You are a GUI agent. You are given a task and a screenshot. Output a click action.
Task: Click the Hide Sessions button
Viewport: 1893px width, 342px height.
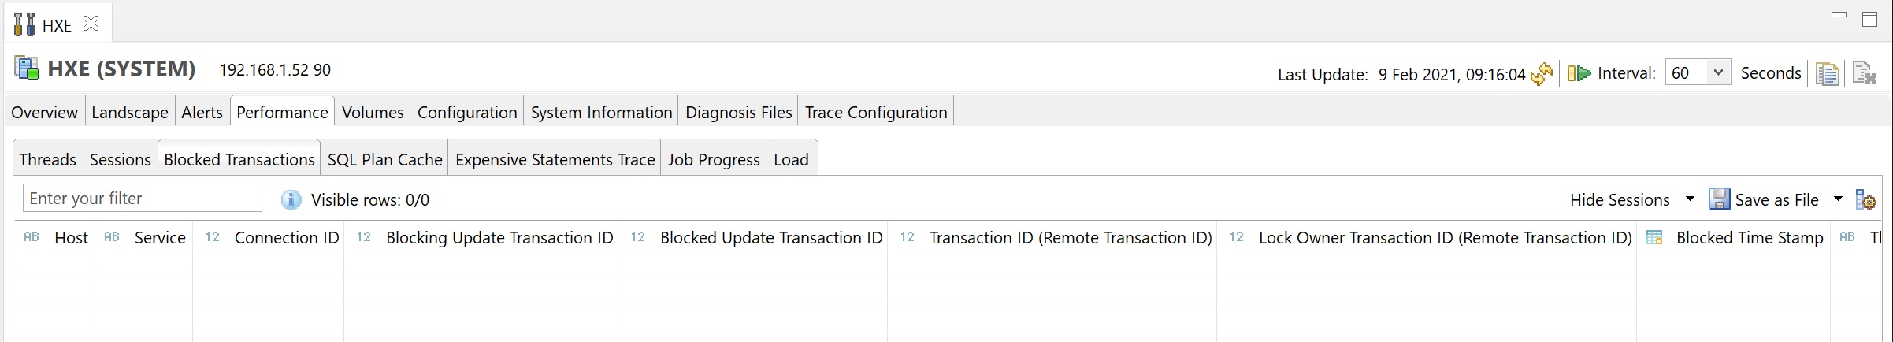(1619, 200)
